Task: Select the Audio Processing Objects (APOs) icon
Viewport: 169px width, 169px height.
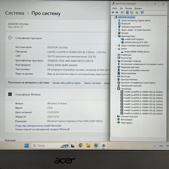Action: click(119, 20)
